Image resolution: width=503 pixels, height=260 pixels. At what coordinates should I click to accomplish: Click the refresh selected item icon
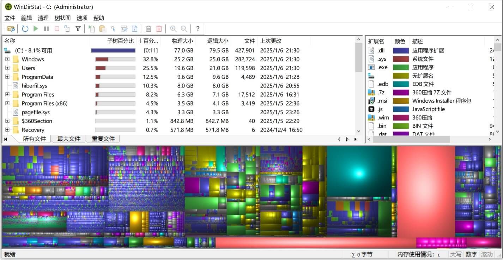tap(67, 29)
